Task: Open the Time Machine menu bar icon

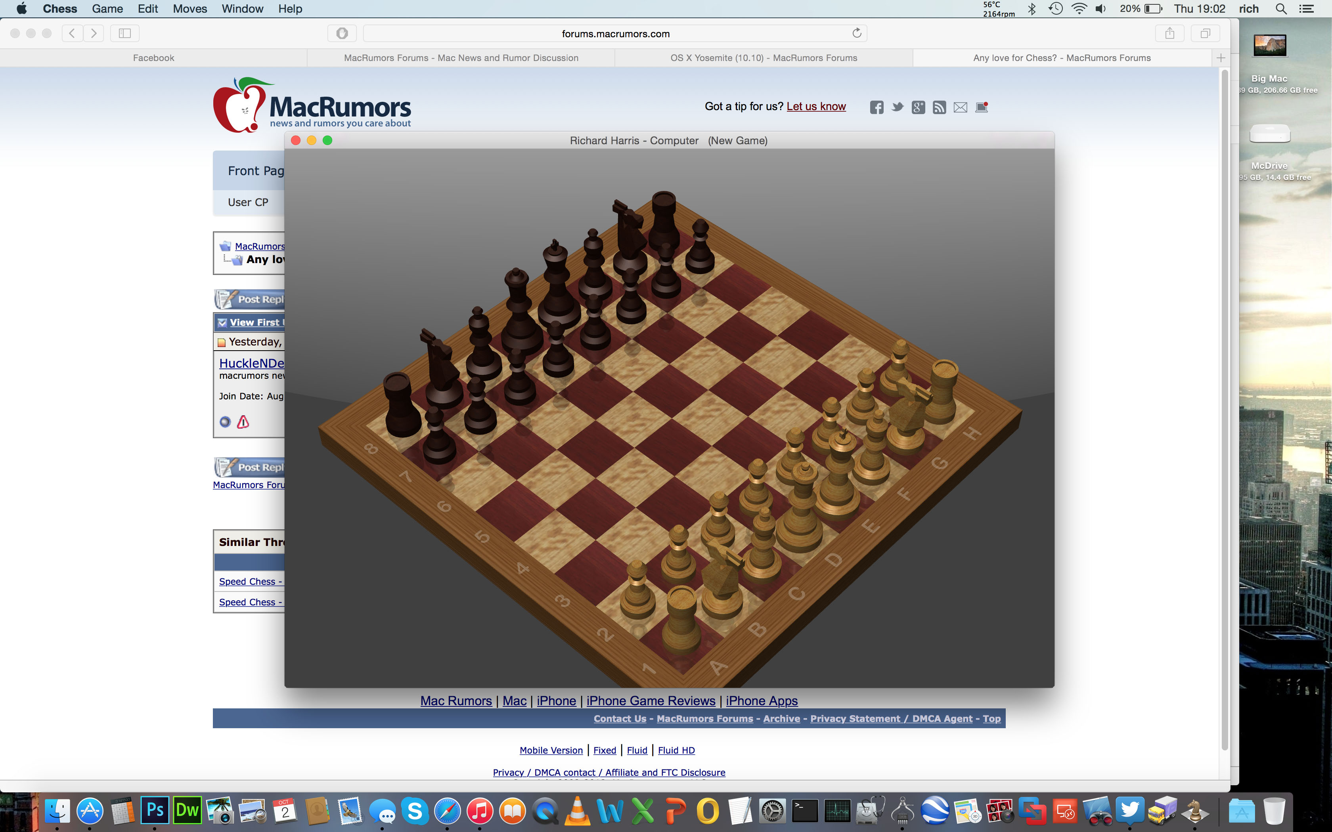Action: tap(1055, 9)
